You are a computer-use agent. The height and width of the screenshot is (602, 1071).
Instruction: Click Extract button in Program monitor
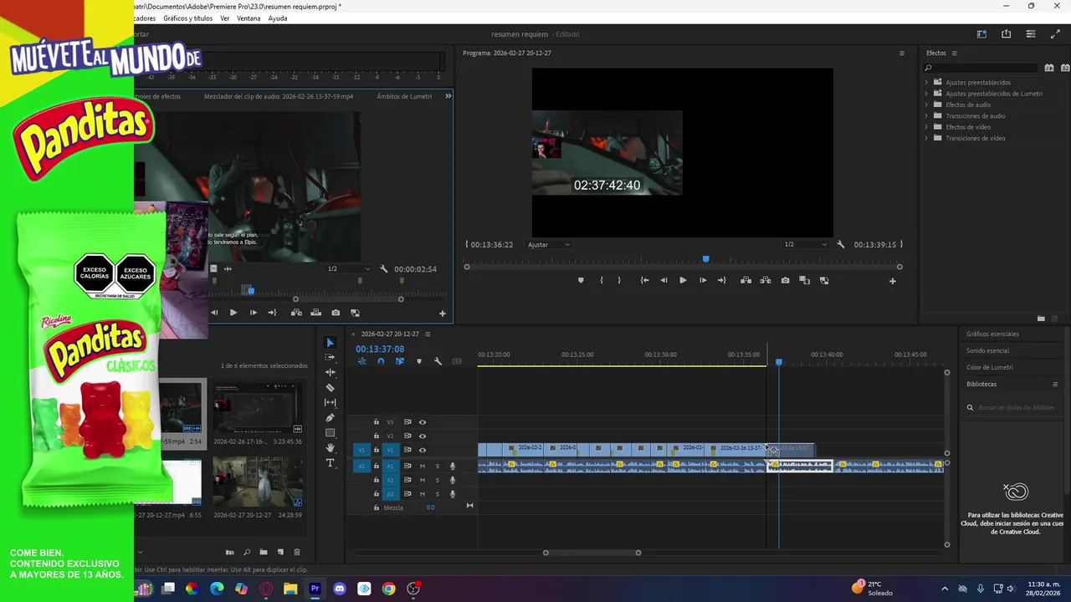(x=766, y=281)
